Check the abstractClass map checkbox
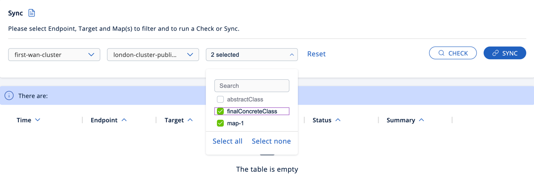534x185 pixels. click(220, 99)
